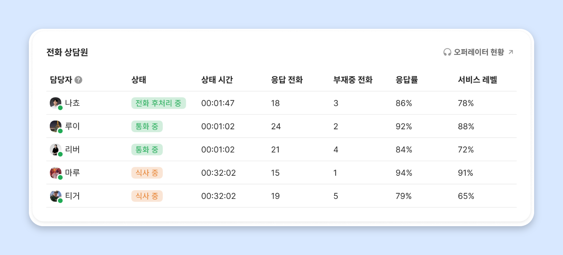Click 리버's profile avatar
This screenshot has height=255, width=563.
click(x=56, y=149)
